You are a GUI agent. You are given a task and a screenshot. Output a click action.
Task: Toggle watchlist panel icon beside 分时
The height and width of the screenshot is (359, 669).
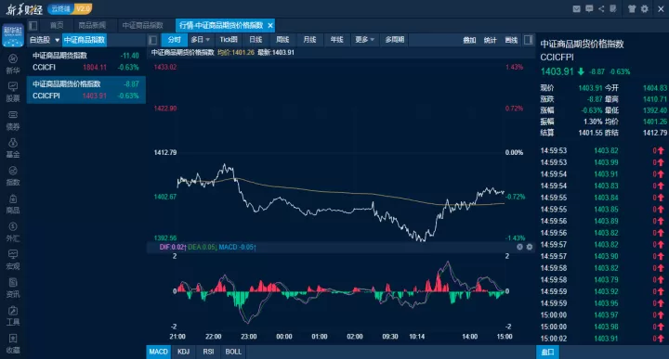click(152, 40)
